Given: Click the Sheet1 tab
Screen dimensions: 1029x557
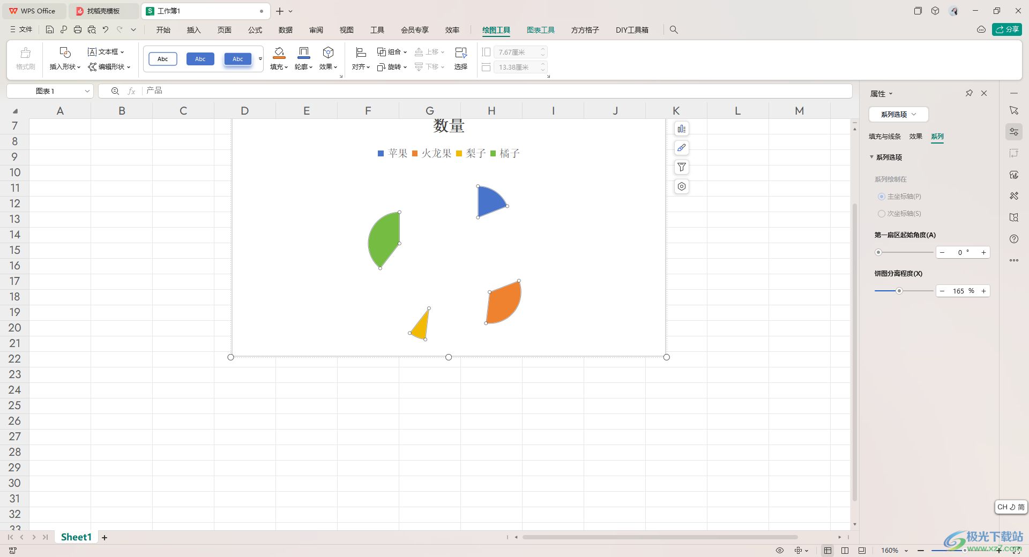Looking at the screenshot, I should [x=76, y=537].
